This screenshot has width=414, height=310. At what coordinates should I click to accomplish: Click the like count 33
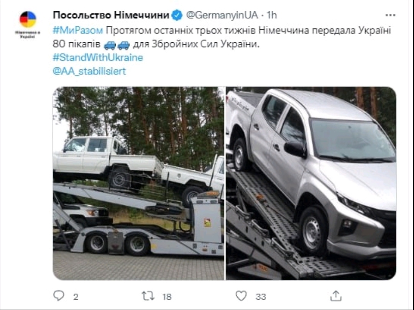click(261, 297)
